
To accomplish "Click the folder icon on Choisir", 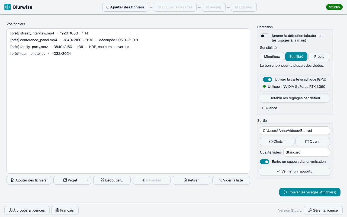I will 271,141.
